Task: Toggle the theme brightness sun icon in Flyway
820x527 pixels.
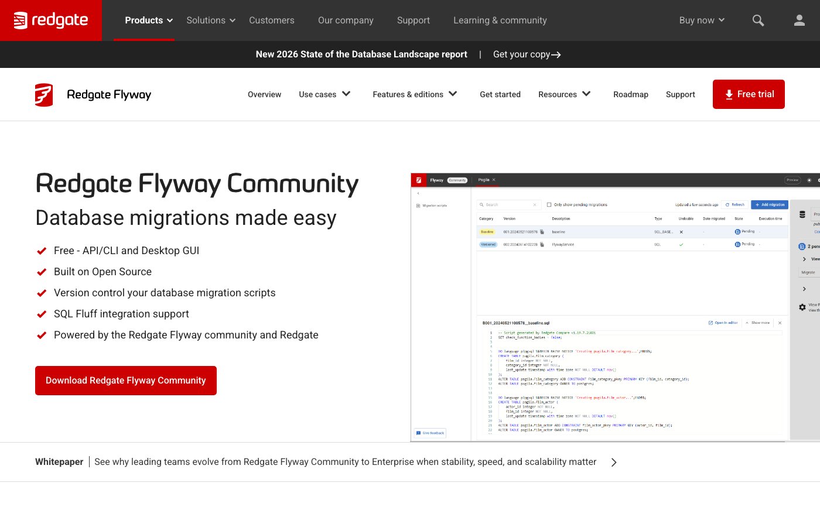Action: (809, 181)
